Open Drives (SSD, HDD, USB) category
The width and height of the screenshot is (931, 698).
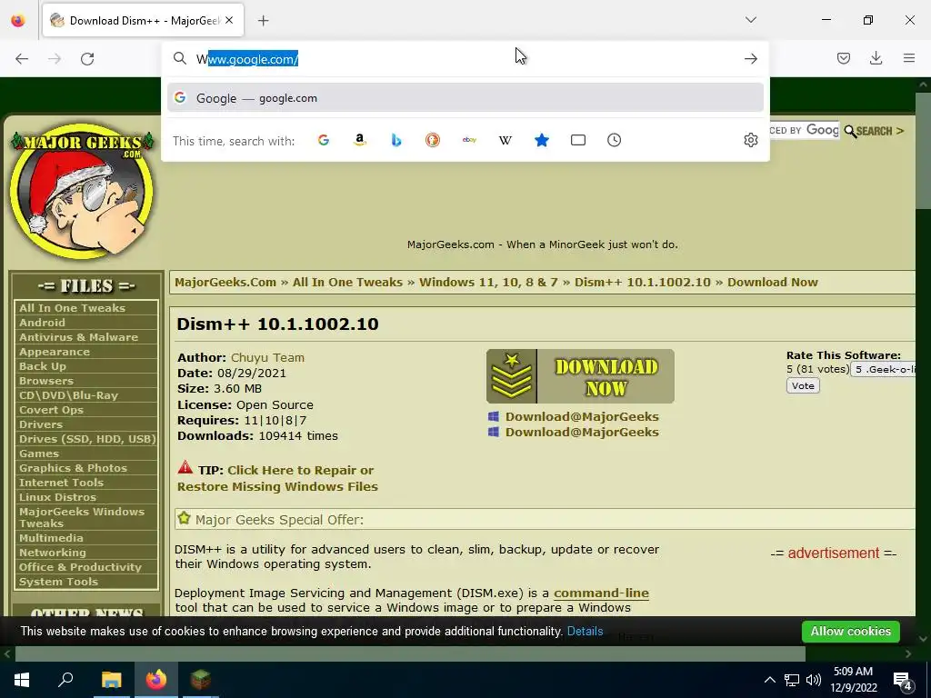pos(87,439)
